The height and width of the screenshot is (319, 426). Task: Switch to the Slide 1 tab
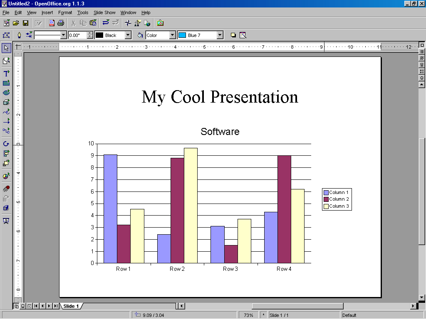coord(71,306)
